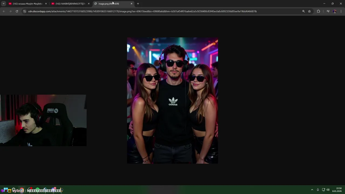The height and width of the screenshot is (194, 345).
Task: Restore down the Chrome window
Action: click(333, 4)
